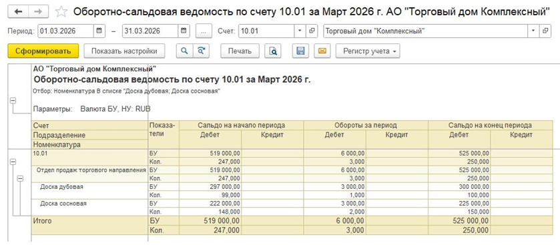
Task: Send report by email envelope icon
Action: point(322,51)
